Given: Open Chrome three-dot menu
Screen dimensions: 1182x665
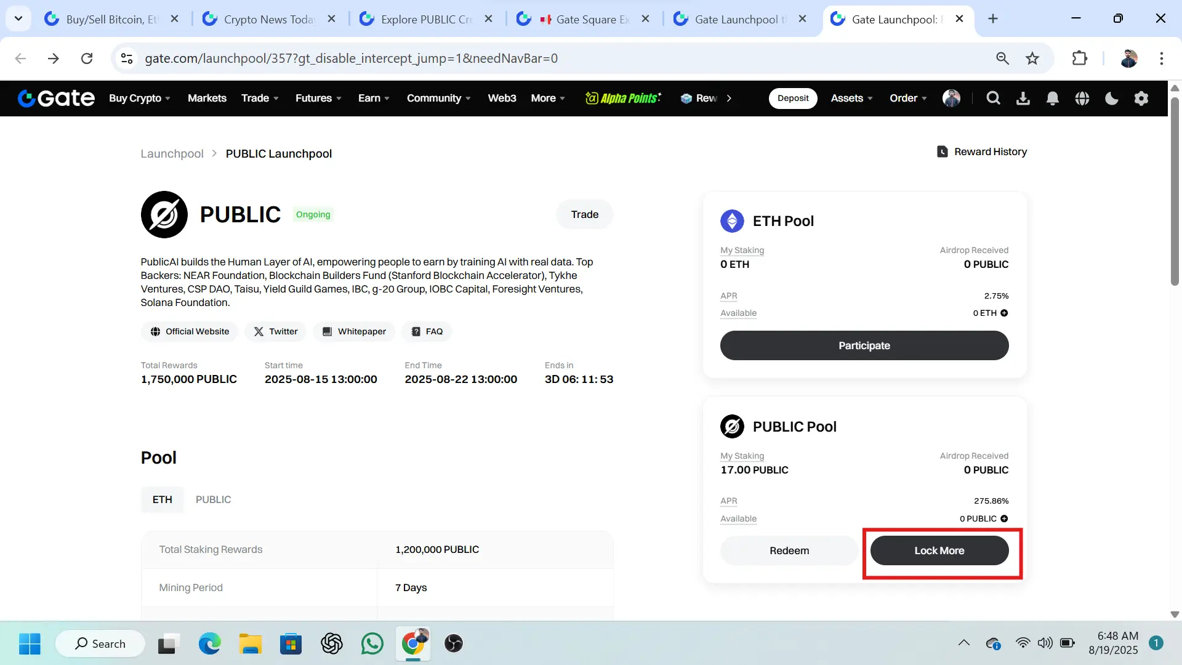Looking at the screenshot, I should 1161,58.
